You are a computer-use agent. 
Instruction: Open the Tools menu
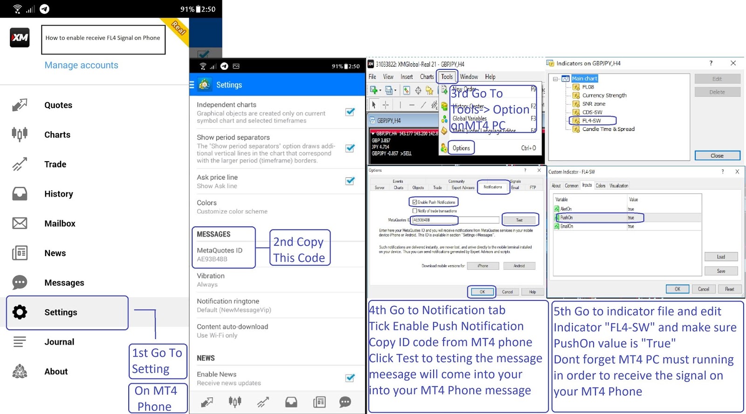(447, 77)
